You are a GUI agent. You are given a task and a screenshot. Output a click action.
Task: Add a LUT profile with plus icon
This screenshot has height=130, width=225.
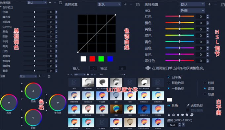pyautogui.click(x=68, y=74)
